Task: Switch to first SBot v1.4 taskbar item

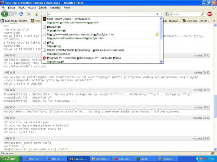Action: [33, 159]
